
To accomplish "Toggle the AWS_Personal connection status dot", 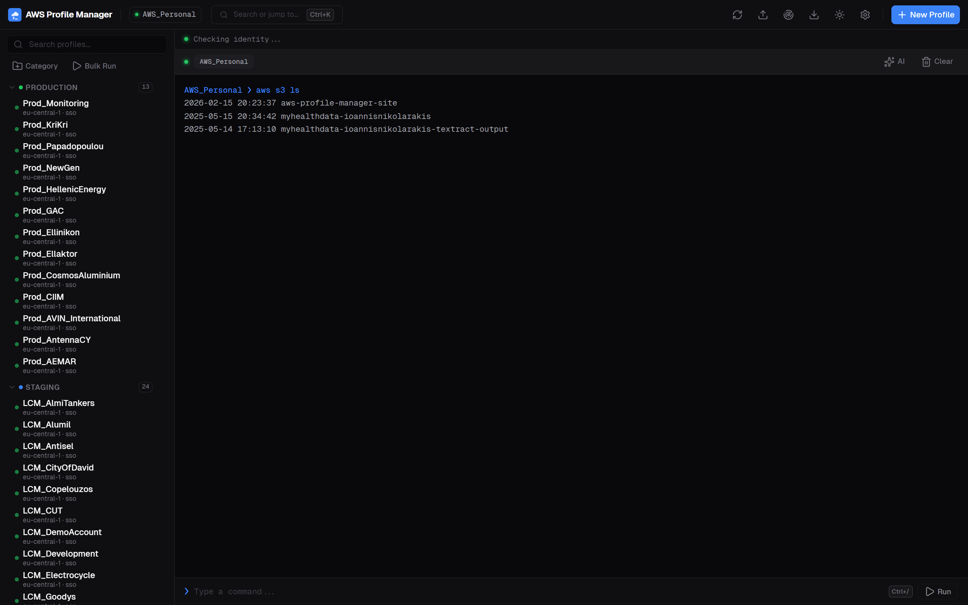I will click(x=187, y=62).
